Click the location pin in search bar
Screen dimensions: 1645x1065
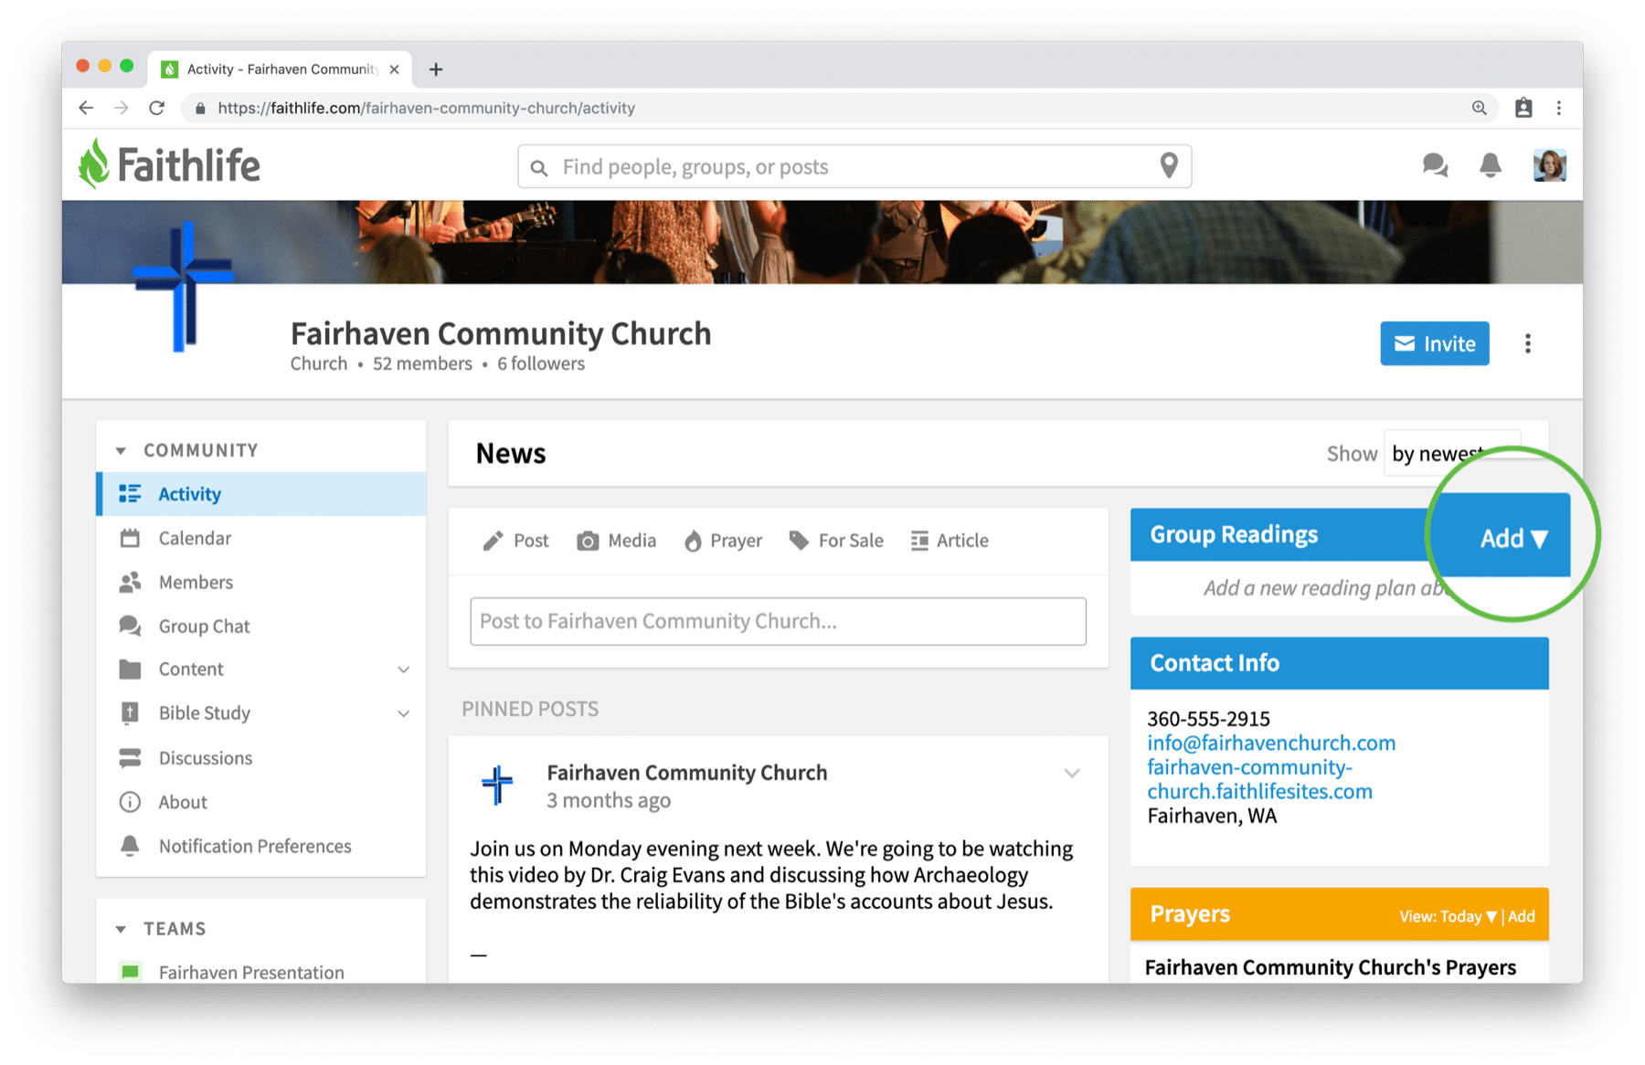1169,165
